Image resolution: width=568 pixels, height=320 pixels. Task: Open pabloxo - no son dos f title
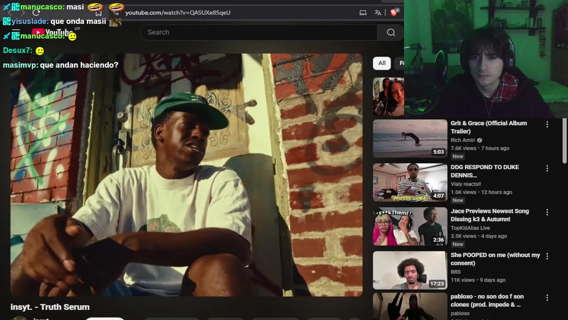click(x=487, y=300)
